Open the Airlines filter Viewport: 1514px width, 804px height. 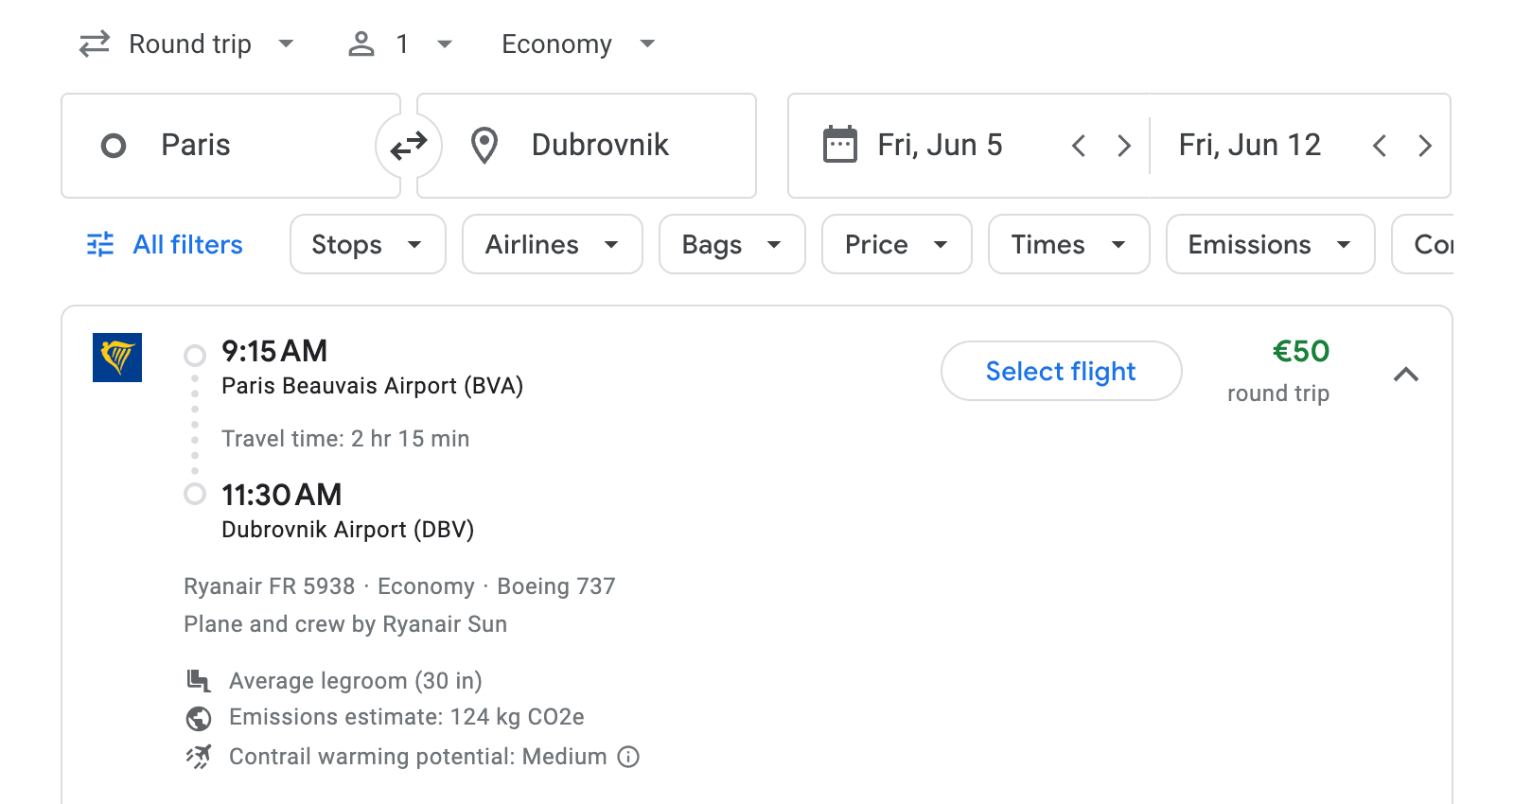pos(552,244)
